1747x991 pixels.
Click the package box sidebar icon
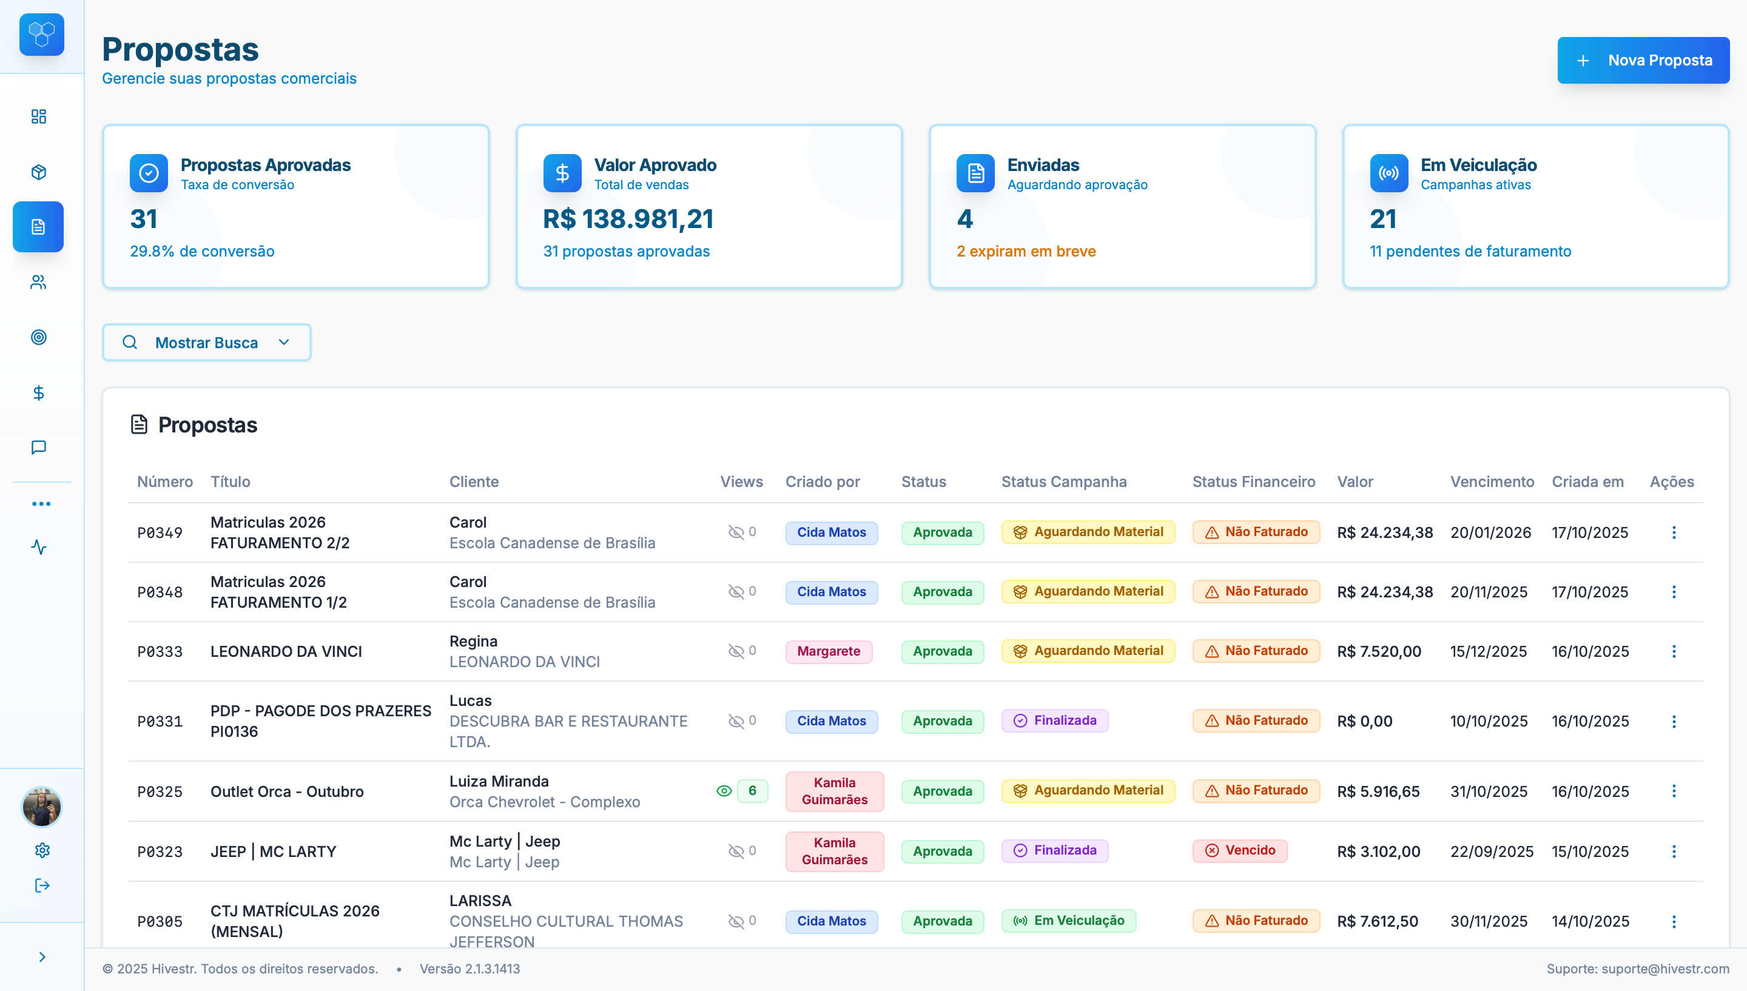click(39, 172)
